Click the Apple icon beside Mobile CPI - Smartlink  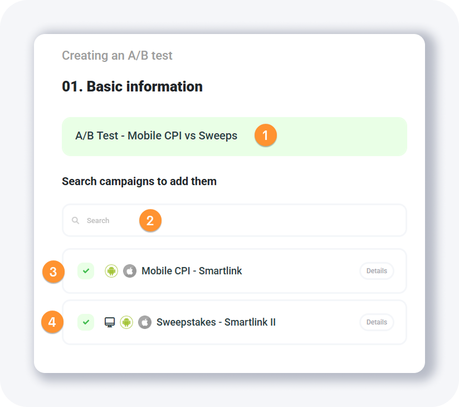pos(130,271)
